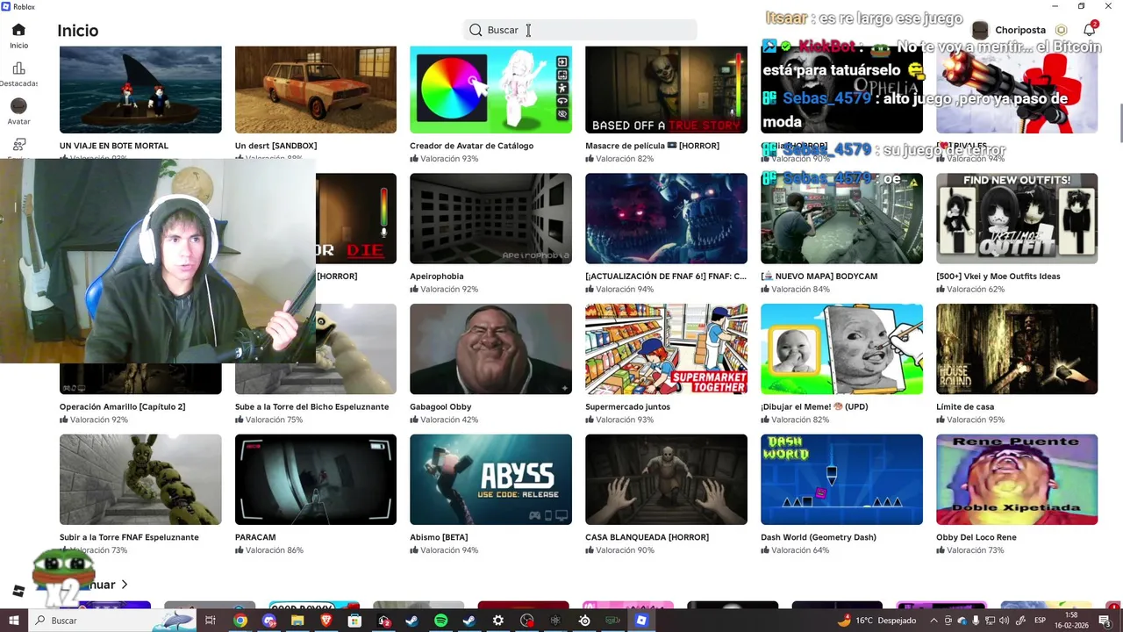
Task: Open the Un desrt [SANDBOX] game thumbnail
Action: [x=316, y=90]
